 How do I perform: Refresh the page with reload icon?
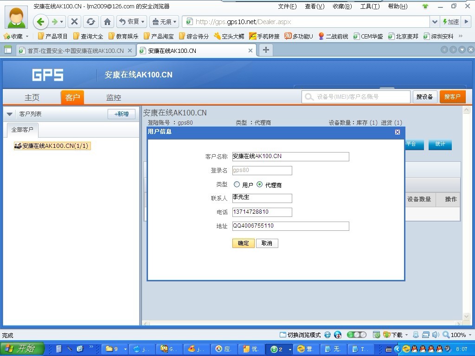pyautogui.click(x=91, y=22)
